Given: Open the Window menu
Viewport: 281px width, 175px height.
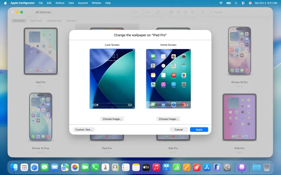Looking at the screenshot, I should coord(96,3).
